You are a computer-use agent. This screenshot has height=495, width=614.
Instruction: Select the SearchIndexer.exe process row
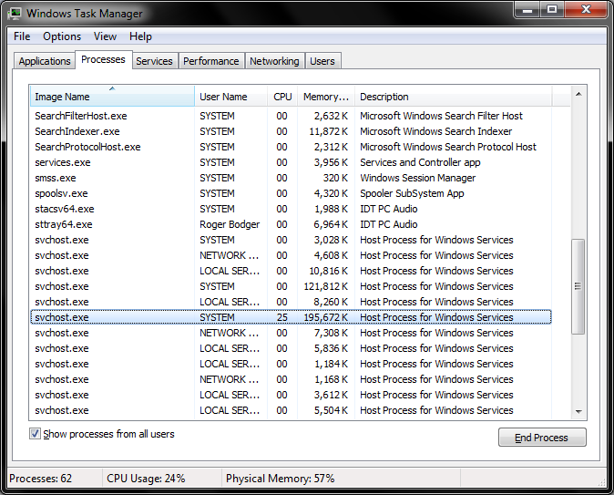click(x=77, y=131)
